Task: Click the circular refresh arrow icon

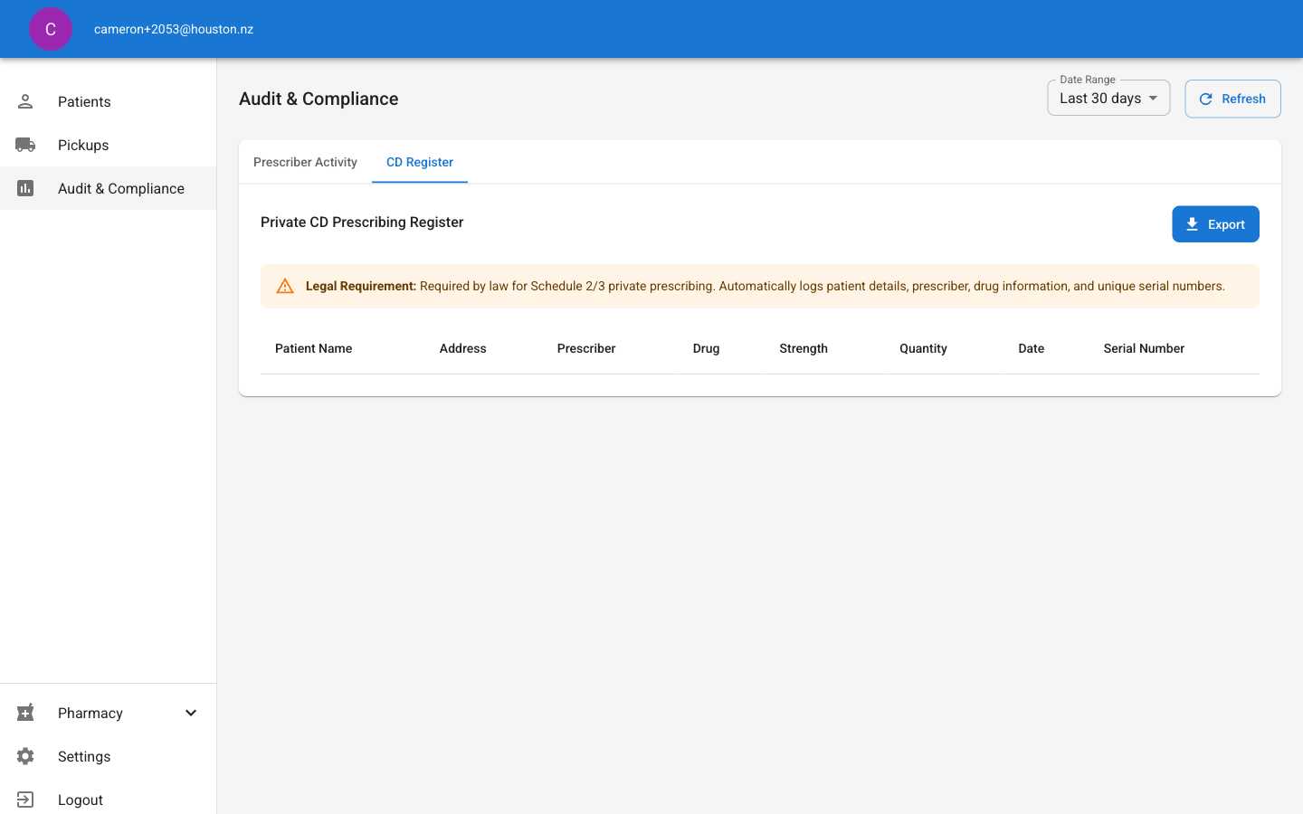Action: (x=1205, y=99)
